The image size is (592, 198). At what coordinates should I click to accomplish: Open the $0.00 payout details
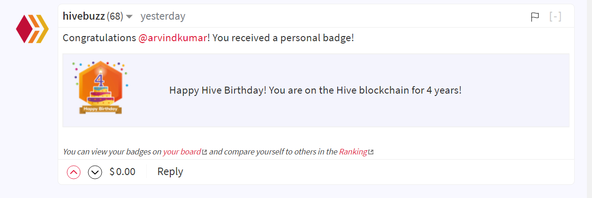click(x=122, y=172)
